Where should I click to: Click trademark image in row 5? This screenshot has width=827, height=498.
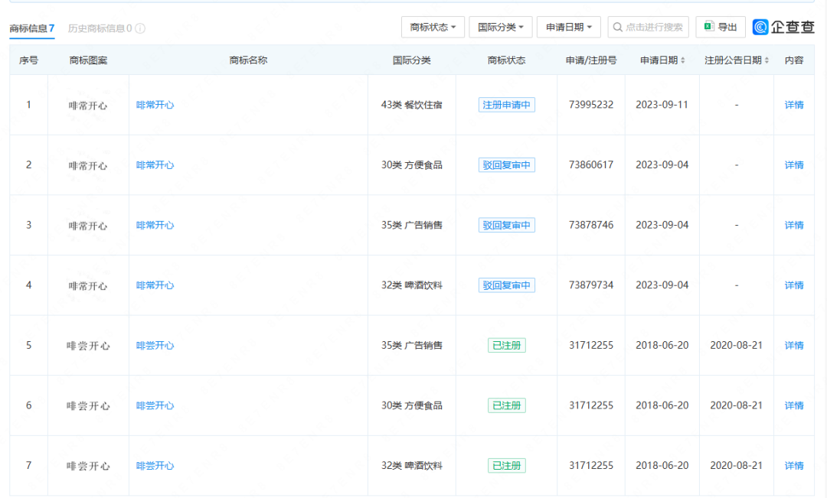click(88, 346)
